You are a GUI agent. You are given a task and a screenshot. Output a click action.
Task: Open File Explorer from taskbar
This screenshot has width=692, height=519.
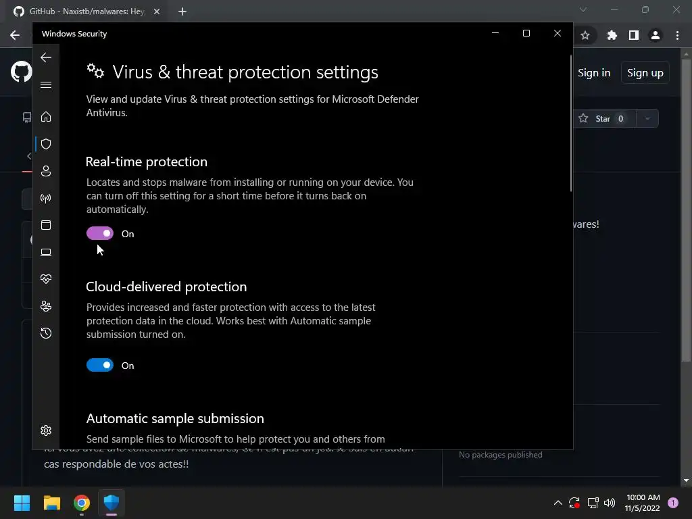tap(51, 503)
